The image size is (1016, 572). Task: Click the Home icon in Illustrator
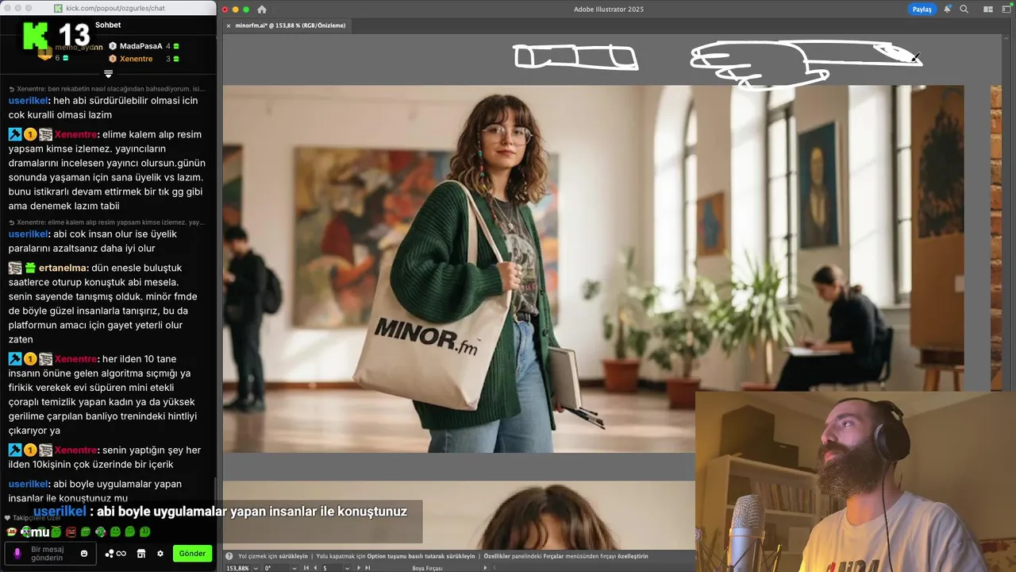(x=262, y=10)
